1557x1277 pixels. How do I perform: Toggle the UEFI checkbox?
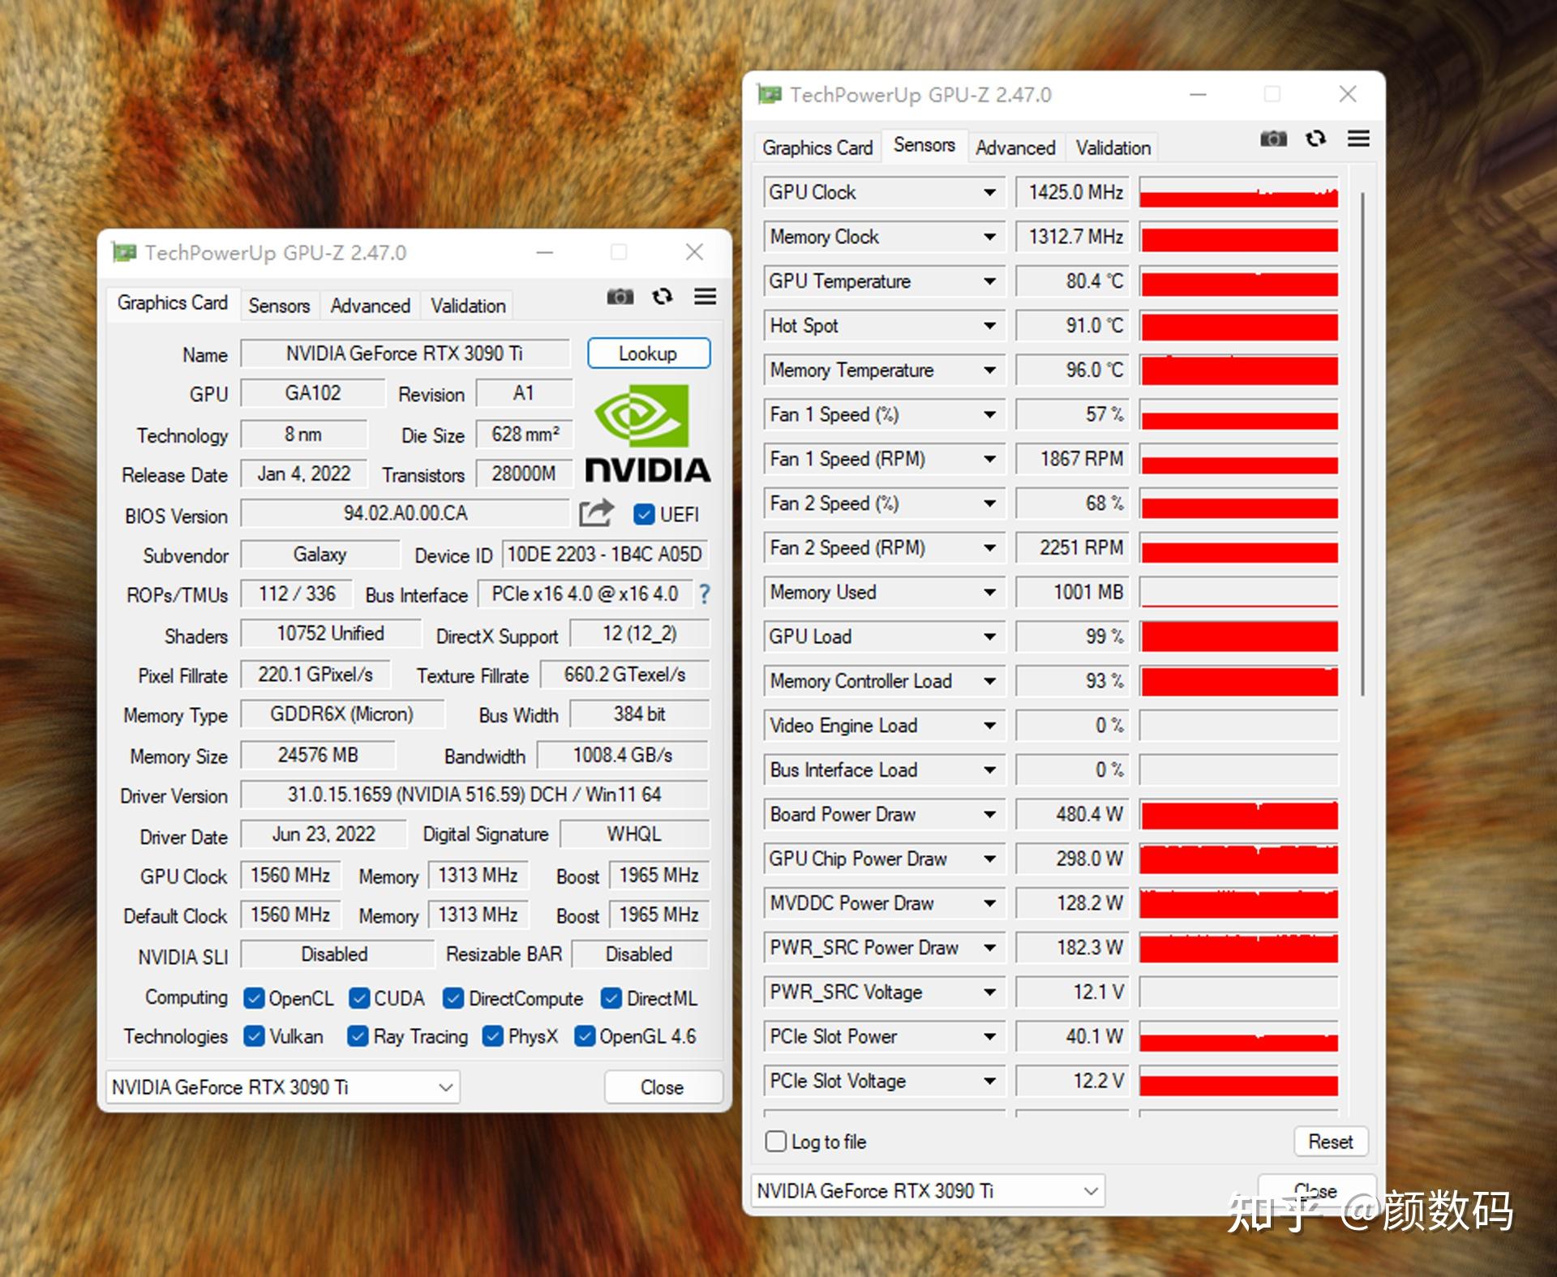click(645, 515)
